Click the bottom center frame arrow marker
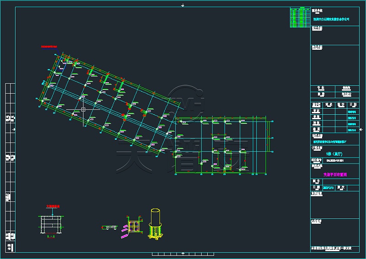 tap(183, 254)
